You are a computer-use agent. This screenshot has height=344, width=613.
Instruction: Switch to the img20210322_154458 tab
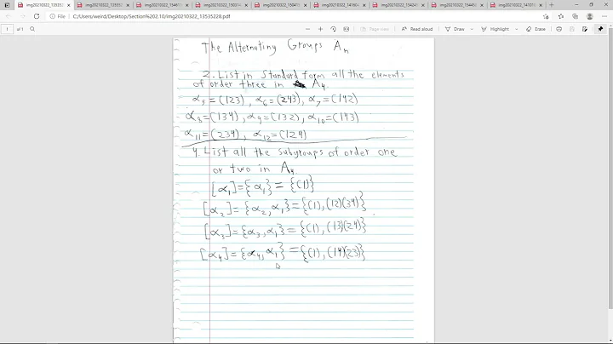pyautogui.click(x=457, y=5)
